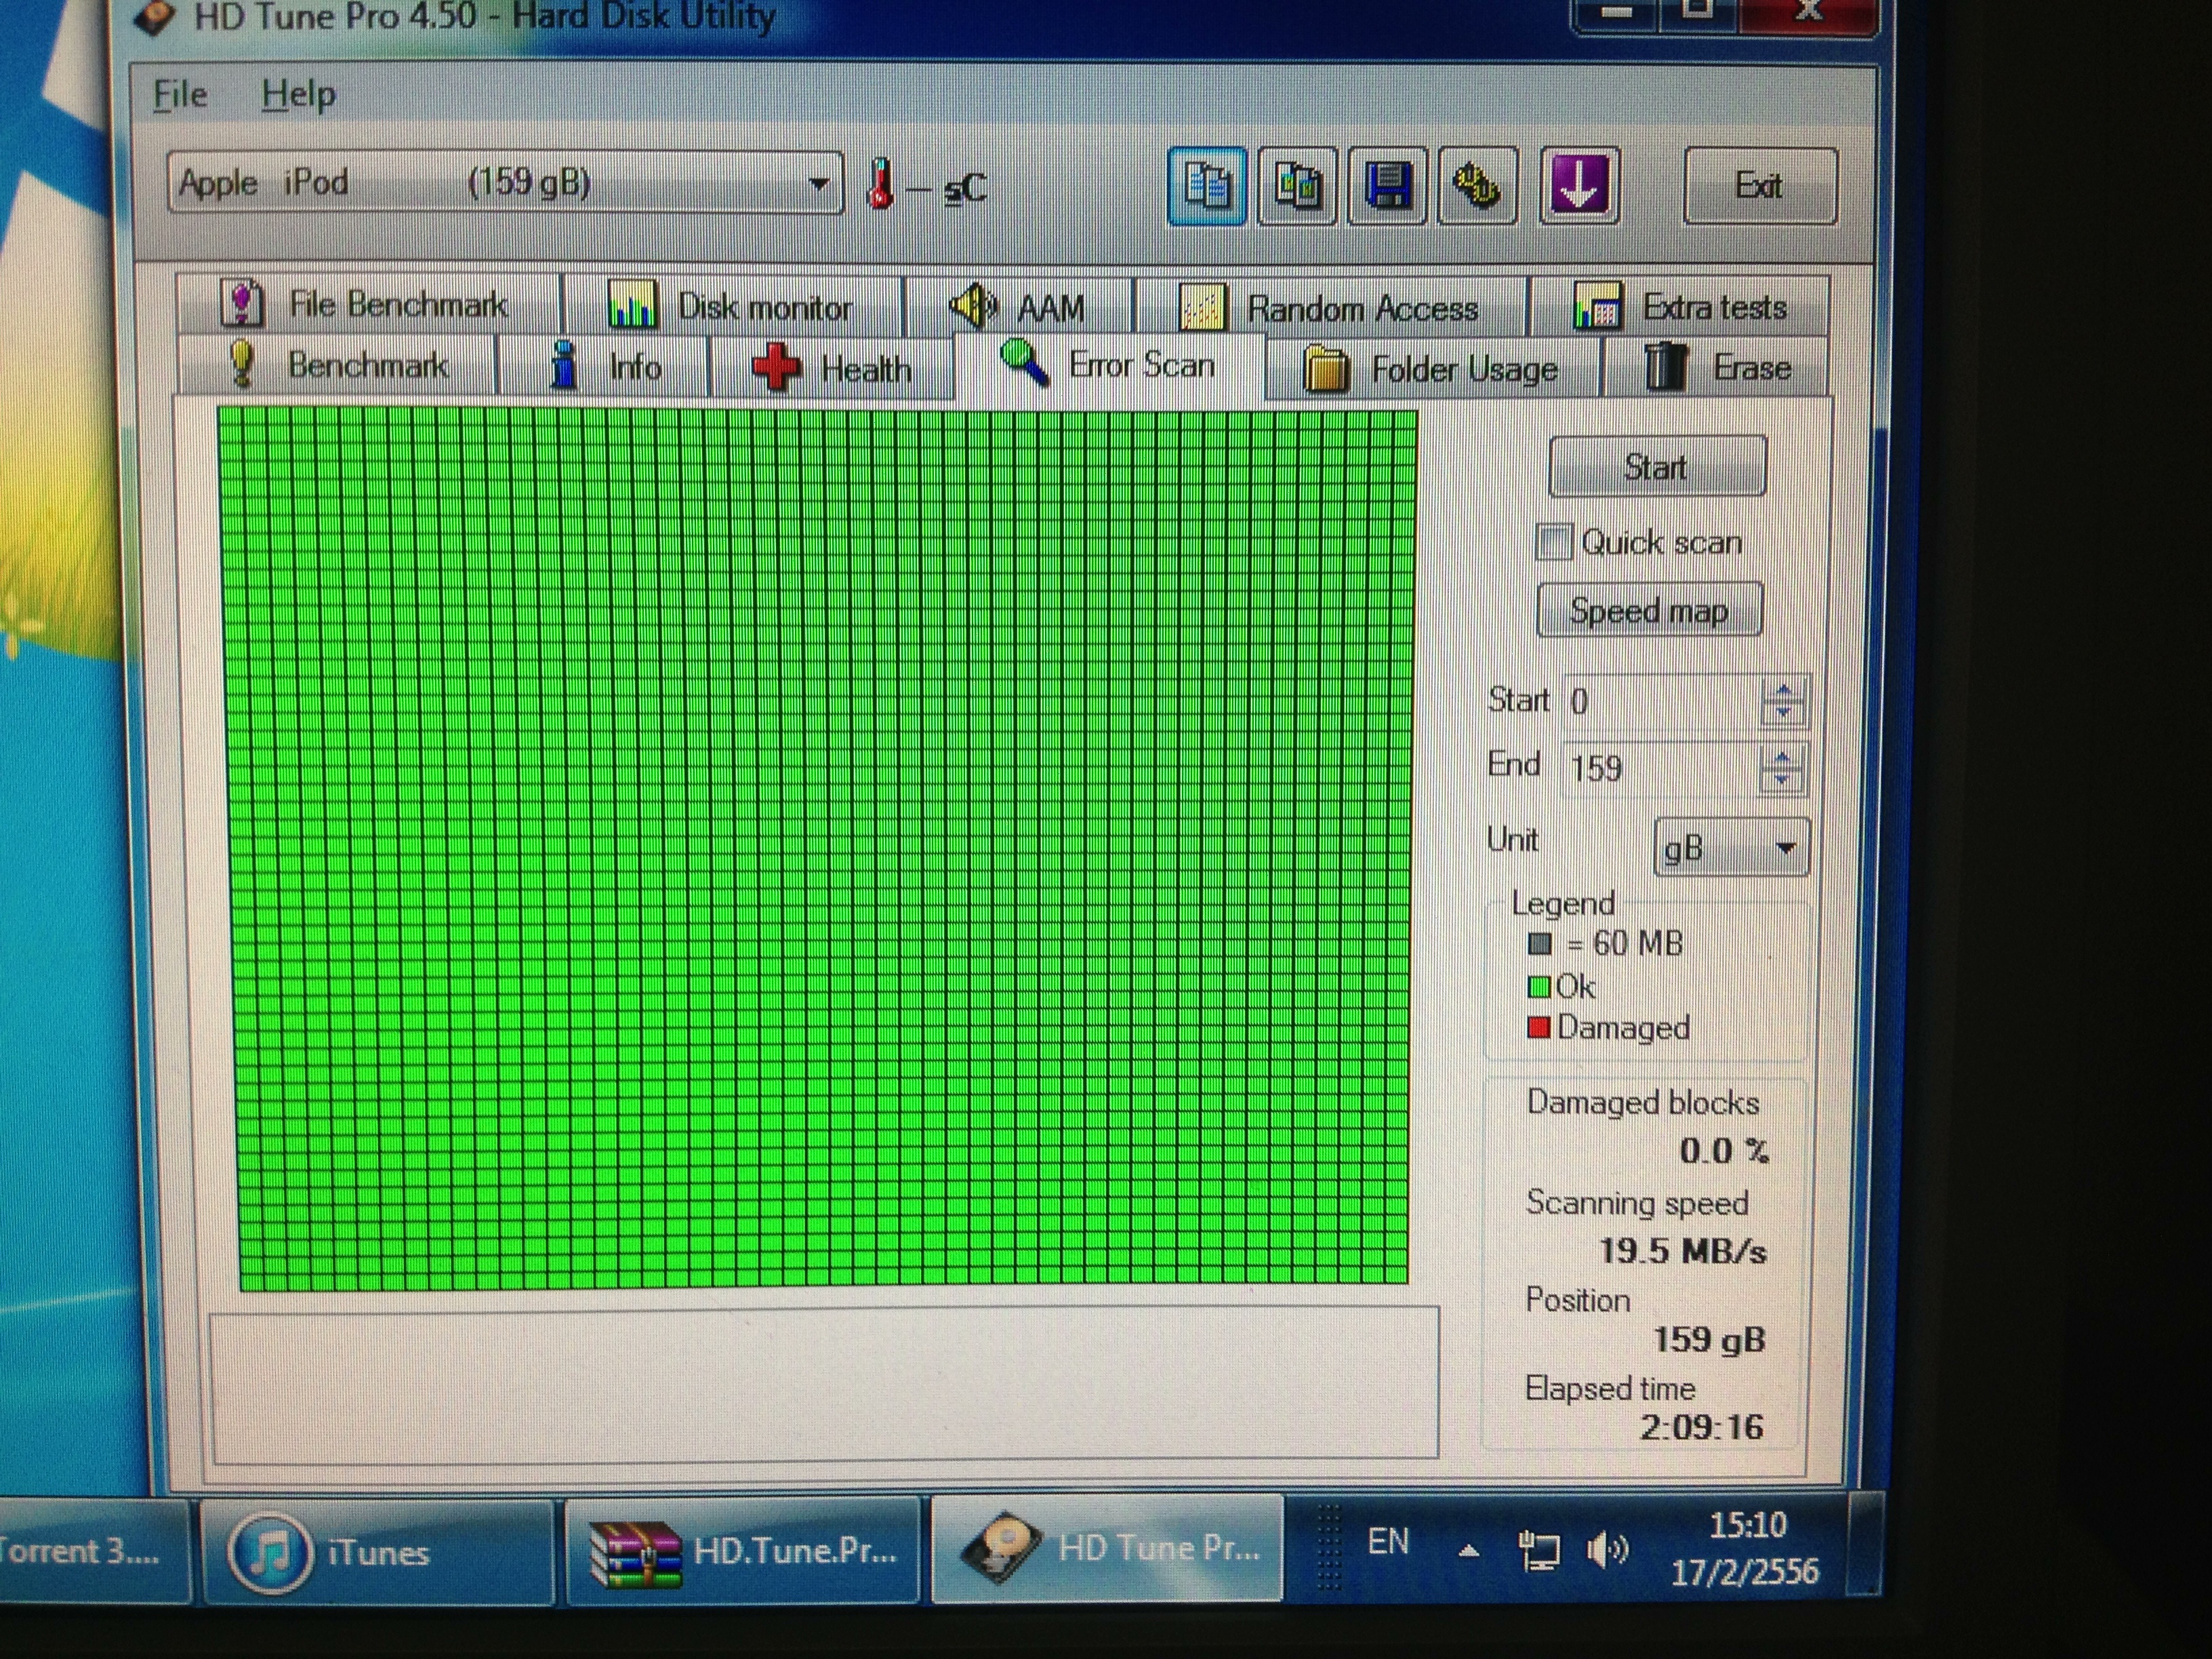Open the options wrench icon
2212x1659 pixels.
[x=1477, y=186]
